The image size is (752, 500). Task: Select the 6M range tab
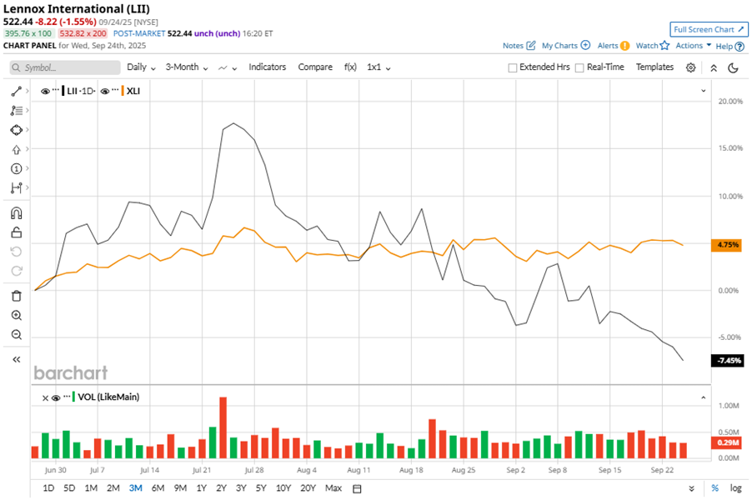point(158,488)
